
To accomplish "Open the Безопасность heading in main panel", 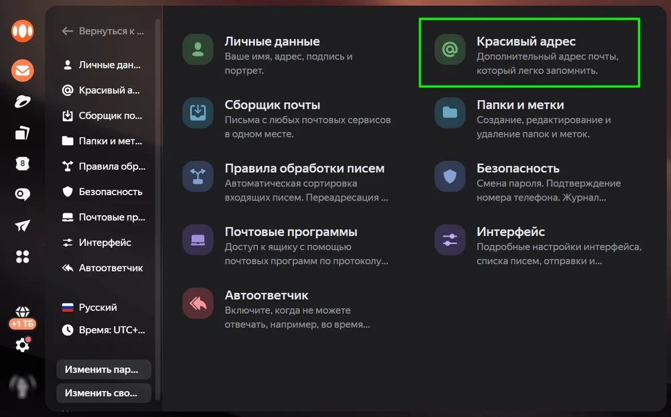I will [x=518, y=168].
